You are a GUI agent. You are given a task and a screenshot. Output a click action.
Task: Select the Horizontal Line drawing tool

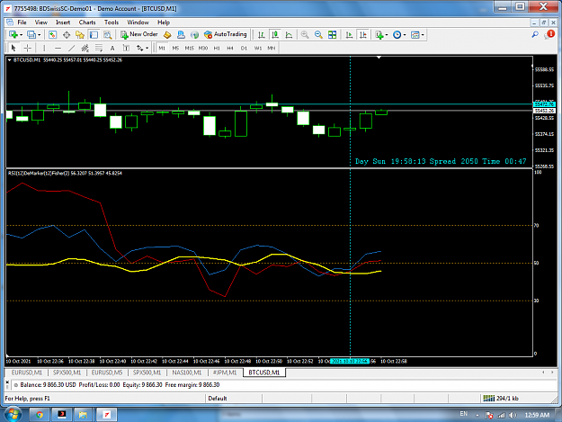58,48
